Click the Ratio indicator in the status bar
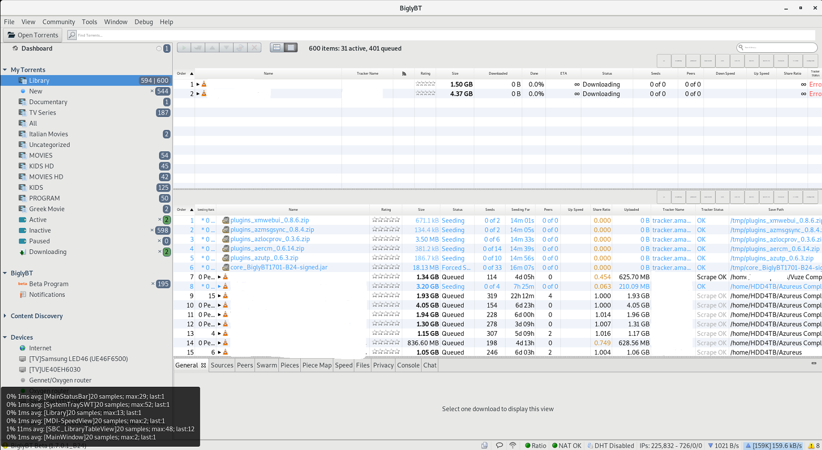822x450 pixels. pyautogui.click(x=535, y=445)
